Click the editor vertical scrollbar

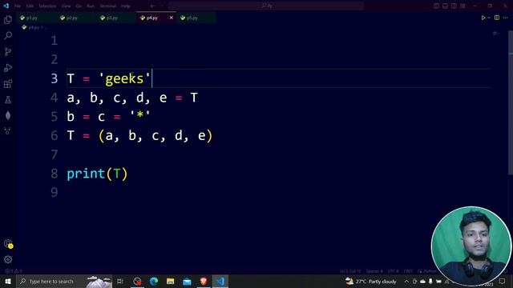coord(511,103)
